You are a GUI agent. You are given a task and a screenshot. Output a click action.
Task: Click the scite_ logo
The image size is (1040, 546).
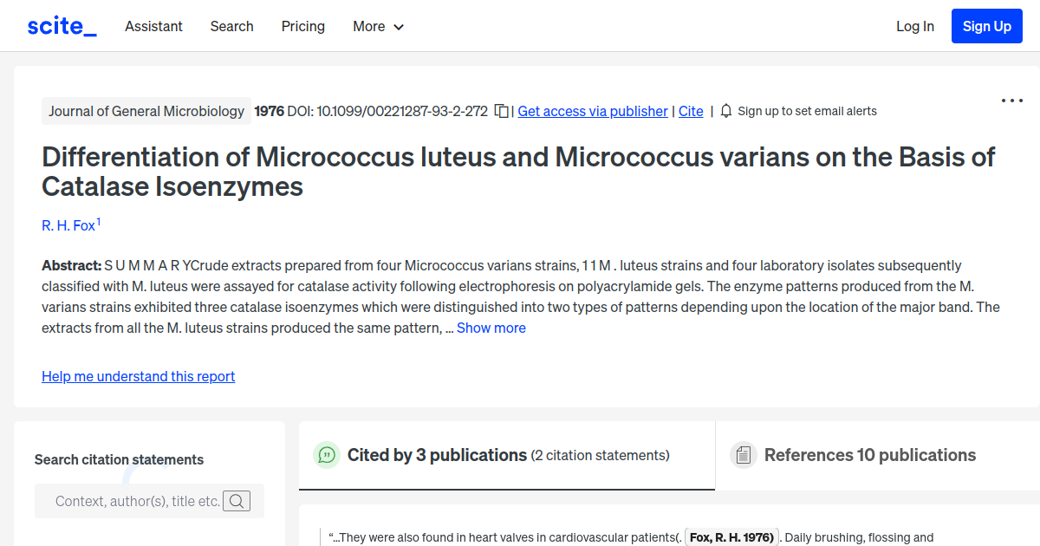61,25
